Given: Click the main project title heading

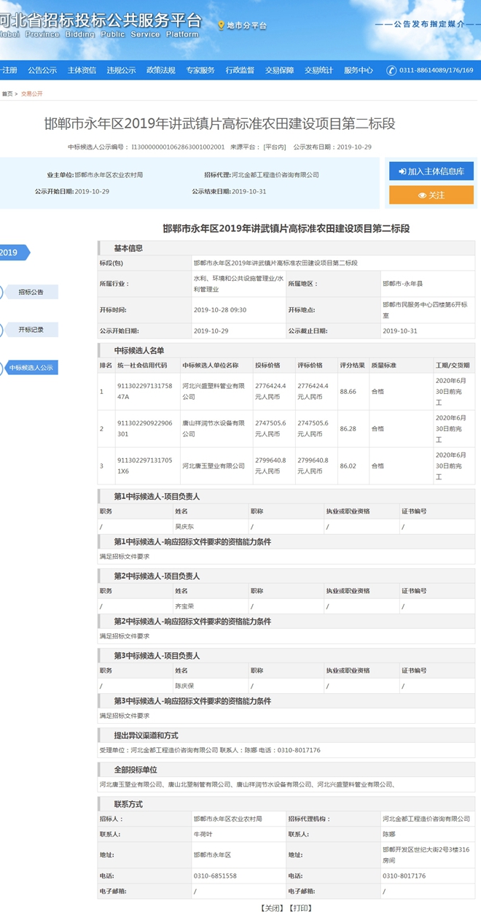Looking at the screenshot, I should [219, 123].
